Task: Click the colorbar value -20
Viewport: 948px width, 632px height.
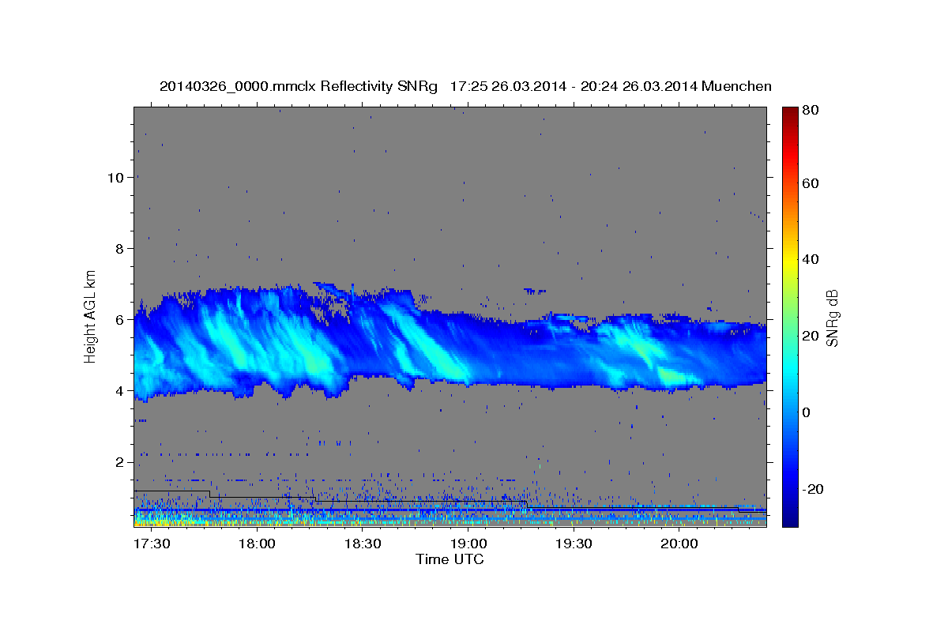Action: click(812, 489)
